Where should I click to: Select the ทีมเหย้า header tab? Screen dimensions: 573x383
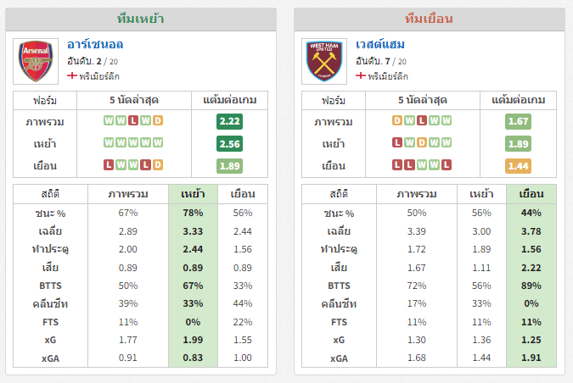[x=140, y=19]
